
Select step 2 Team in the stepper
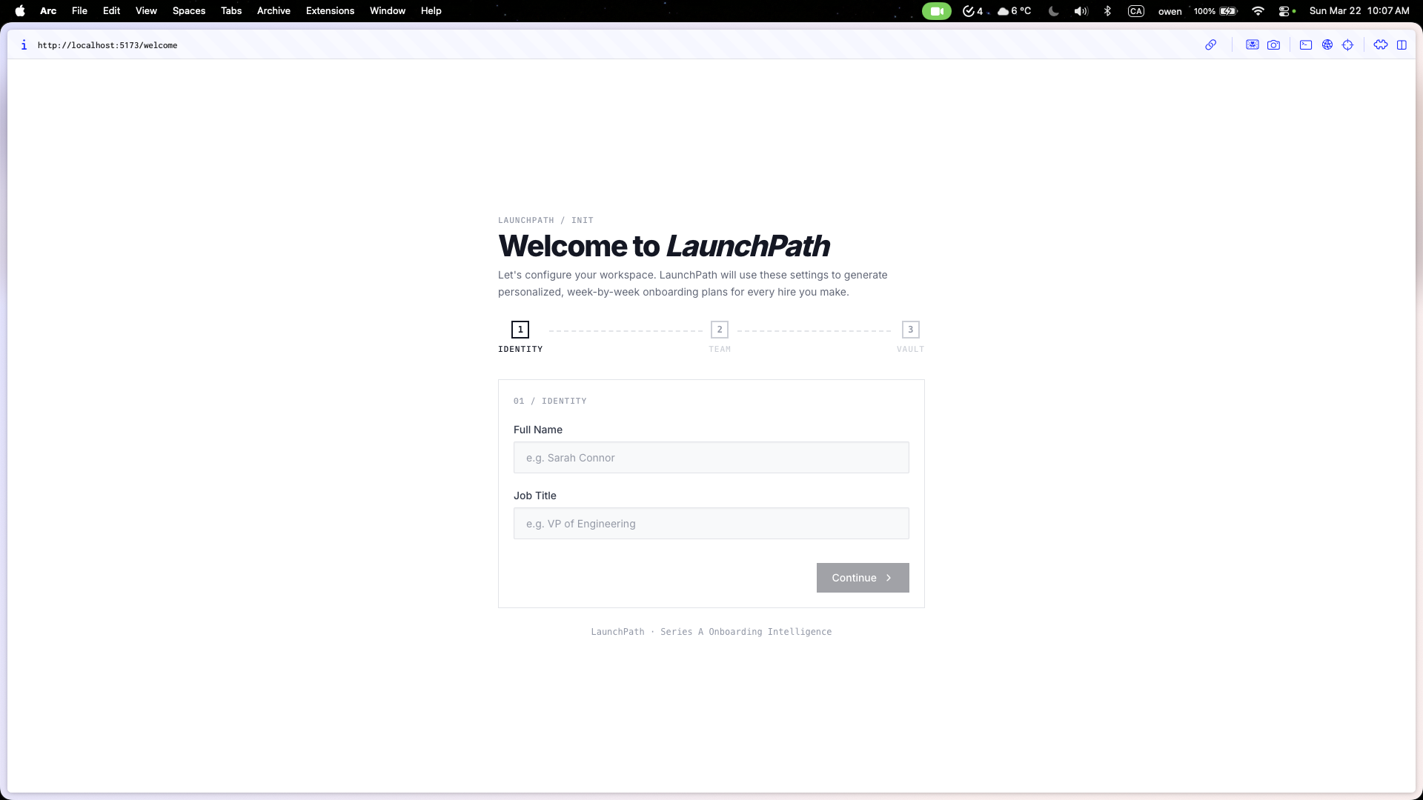pos(719,330)
